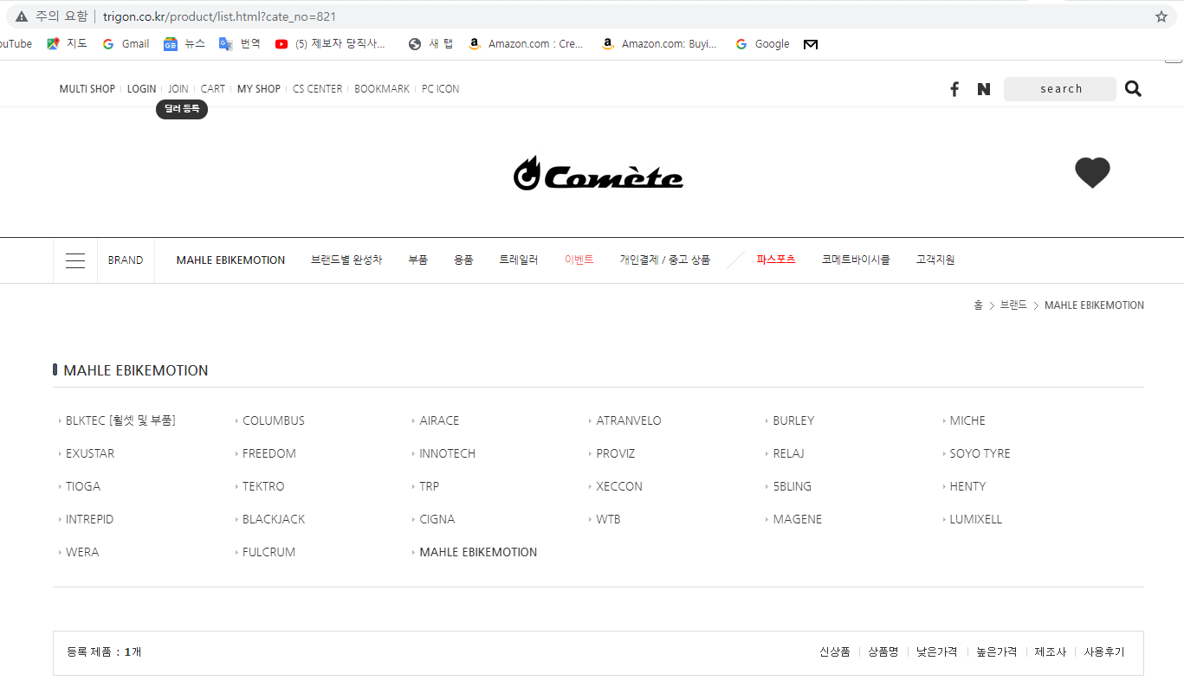Open MAHLE EBIKEMOTION navigation menu item

230,260
